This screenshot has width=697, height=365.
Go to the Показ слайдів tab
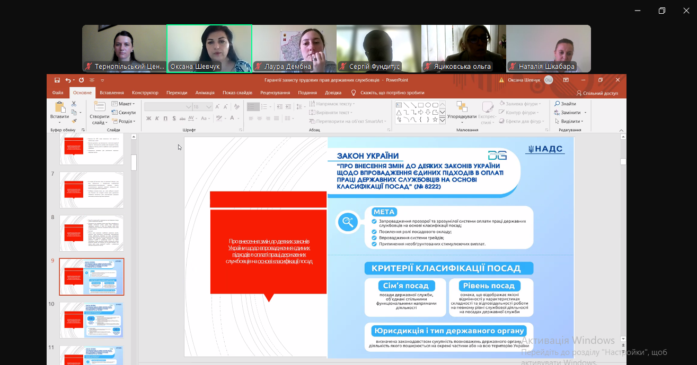(237, 93)
